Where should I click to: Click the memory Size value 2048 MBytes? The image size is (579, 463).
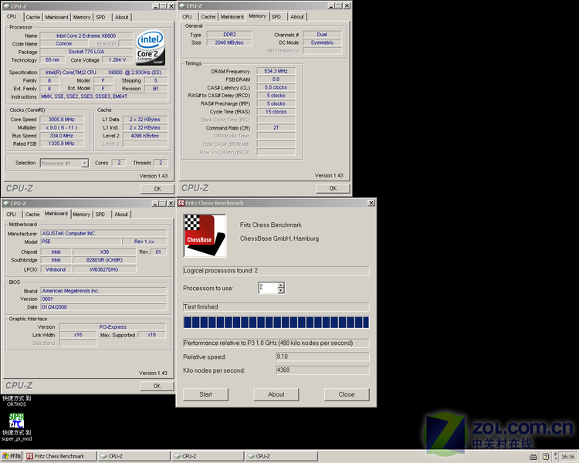[229, 43]
